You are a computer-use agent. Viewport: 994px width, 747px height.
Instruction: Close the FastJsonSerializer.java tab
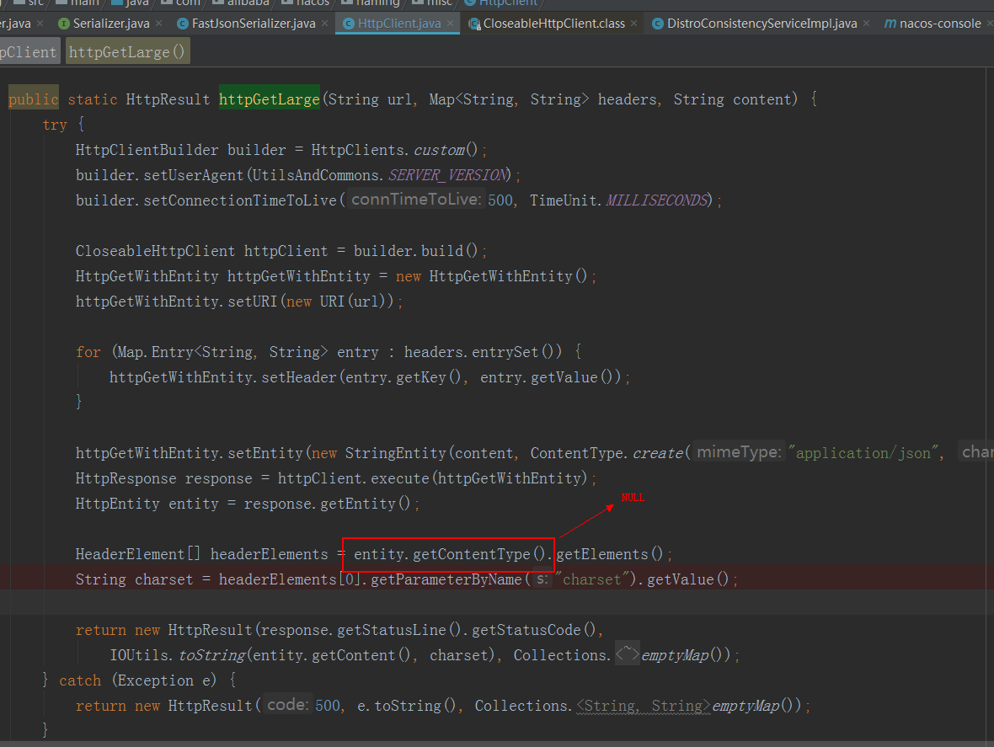pyautogui.click(x=326, y=24)
